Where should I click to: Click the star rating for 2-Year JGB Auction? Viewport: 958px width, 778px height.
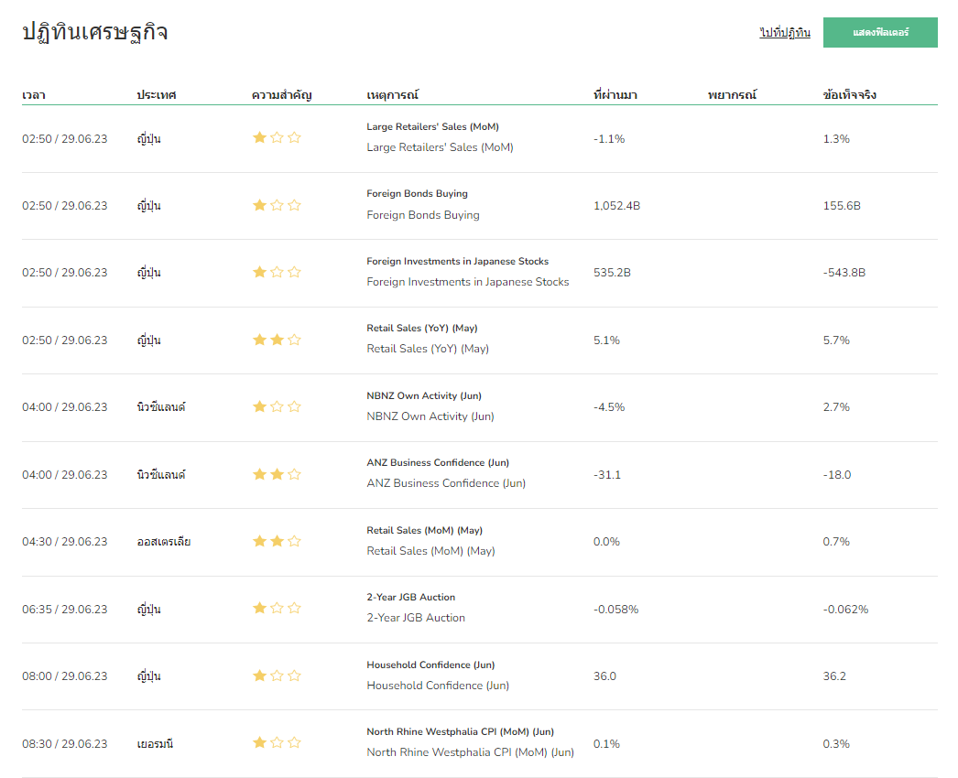(277, 609)
